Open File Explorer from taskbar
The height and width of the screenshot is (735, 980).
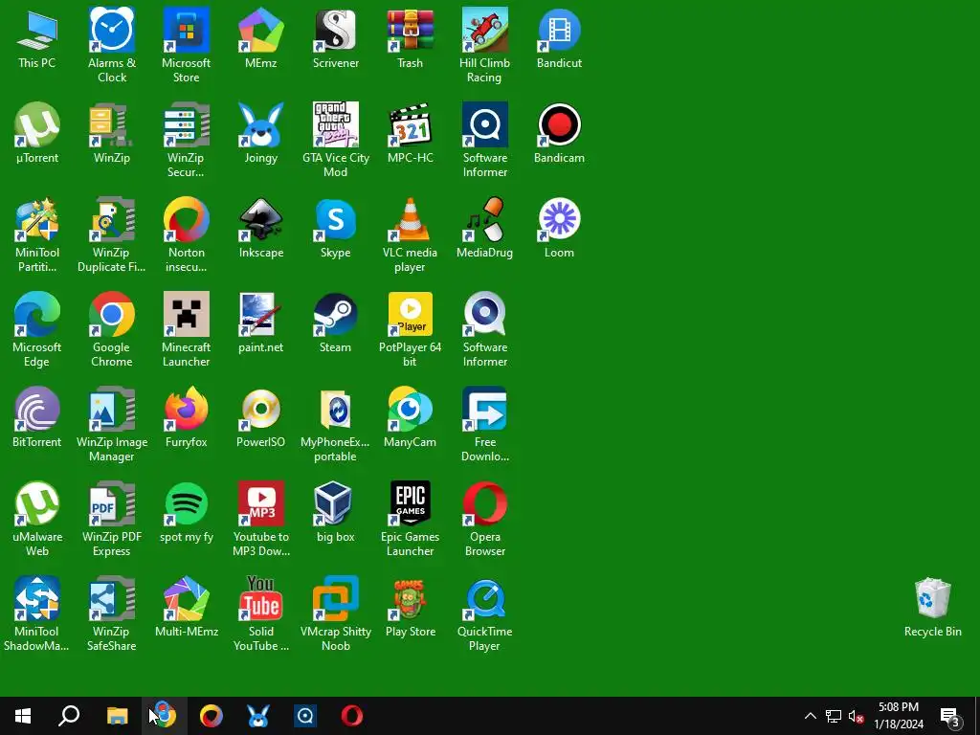tap(117, 716)
